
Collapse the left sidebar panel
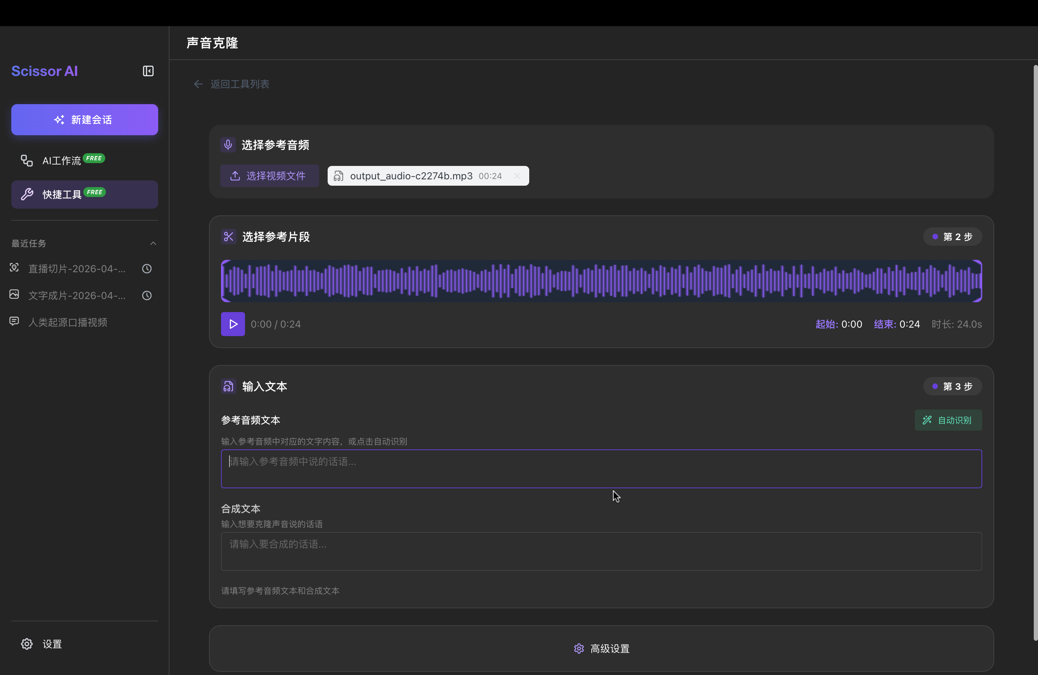pyautogui.click(x=148, y=71)
